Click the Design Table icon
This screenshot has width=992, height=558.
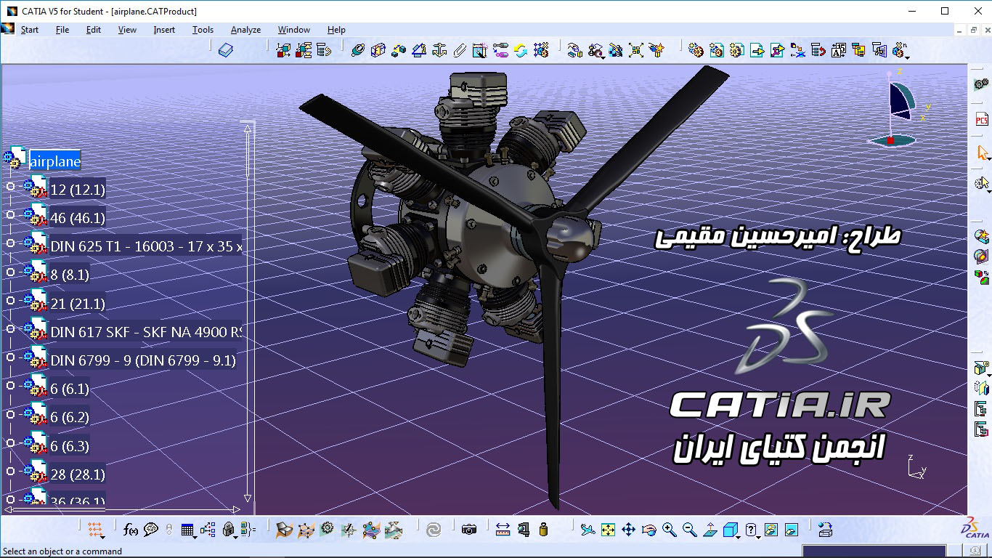click(x=187, y=530)
